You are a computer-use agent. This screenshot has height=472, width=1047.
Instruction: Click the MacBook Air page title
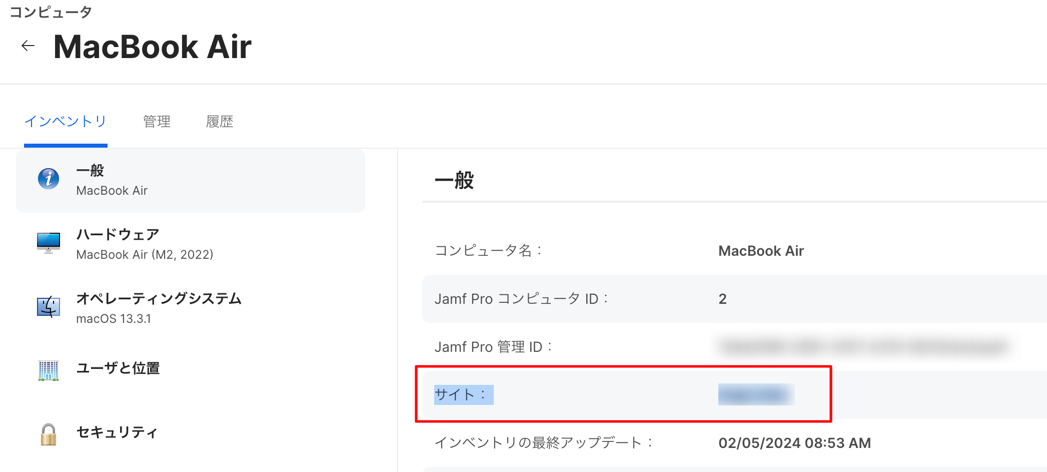pyautogui.click(x=153, y=47)
